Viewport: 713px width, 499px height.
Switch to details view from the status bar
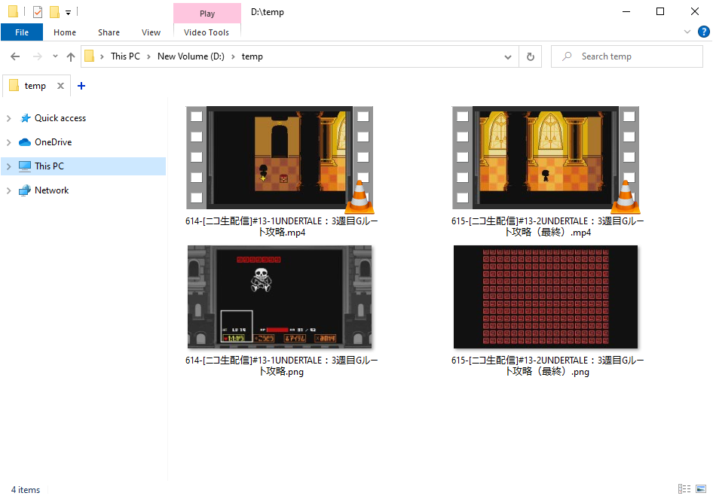pos(684,489)
